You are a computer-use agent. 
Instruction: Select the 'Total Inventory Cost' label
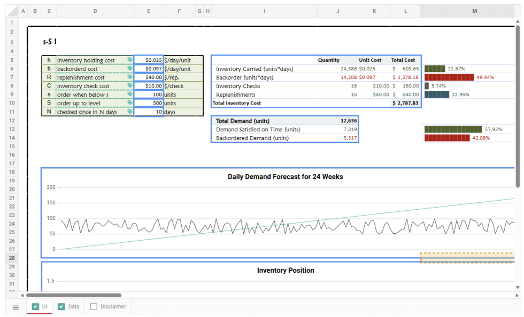(236, 103)
